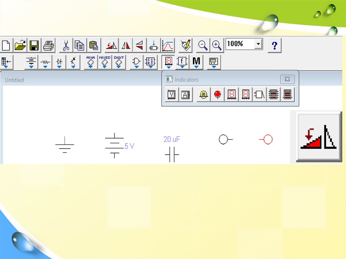
Task: Zoom out of the circuit
Action: click(203, 46)
